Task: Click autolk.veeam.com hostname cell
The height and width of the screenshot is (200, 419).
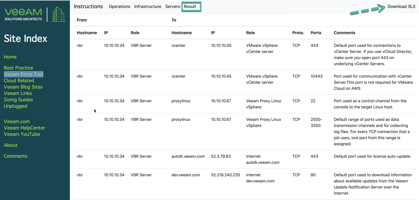Action: coord(188,156)
